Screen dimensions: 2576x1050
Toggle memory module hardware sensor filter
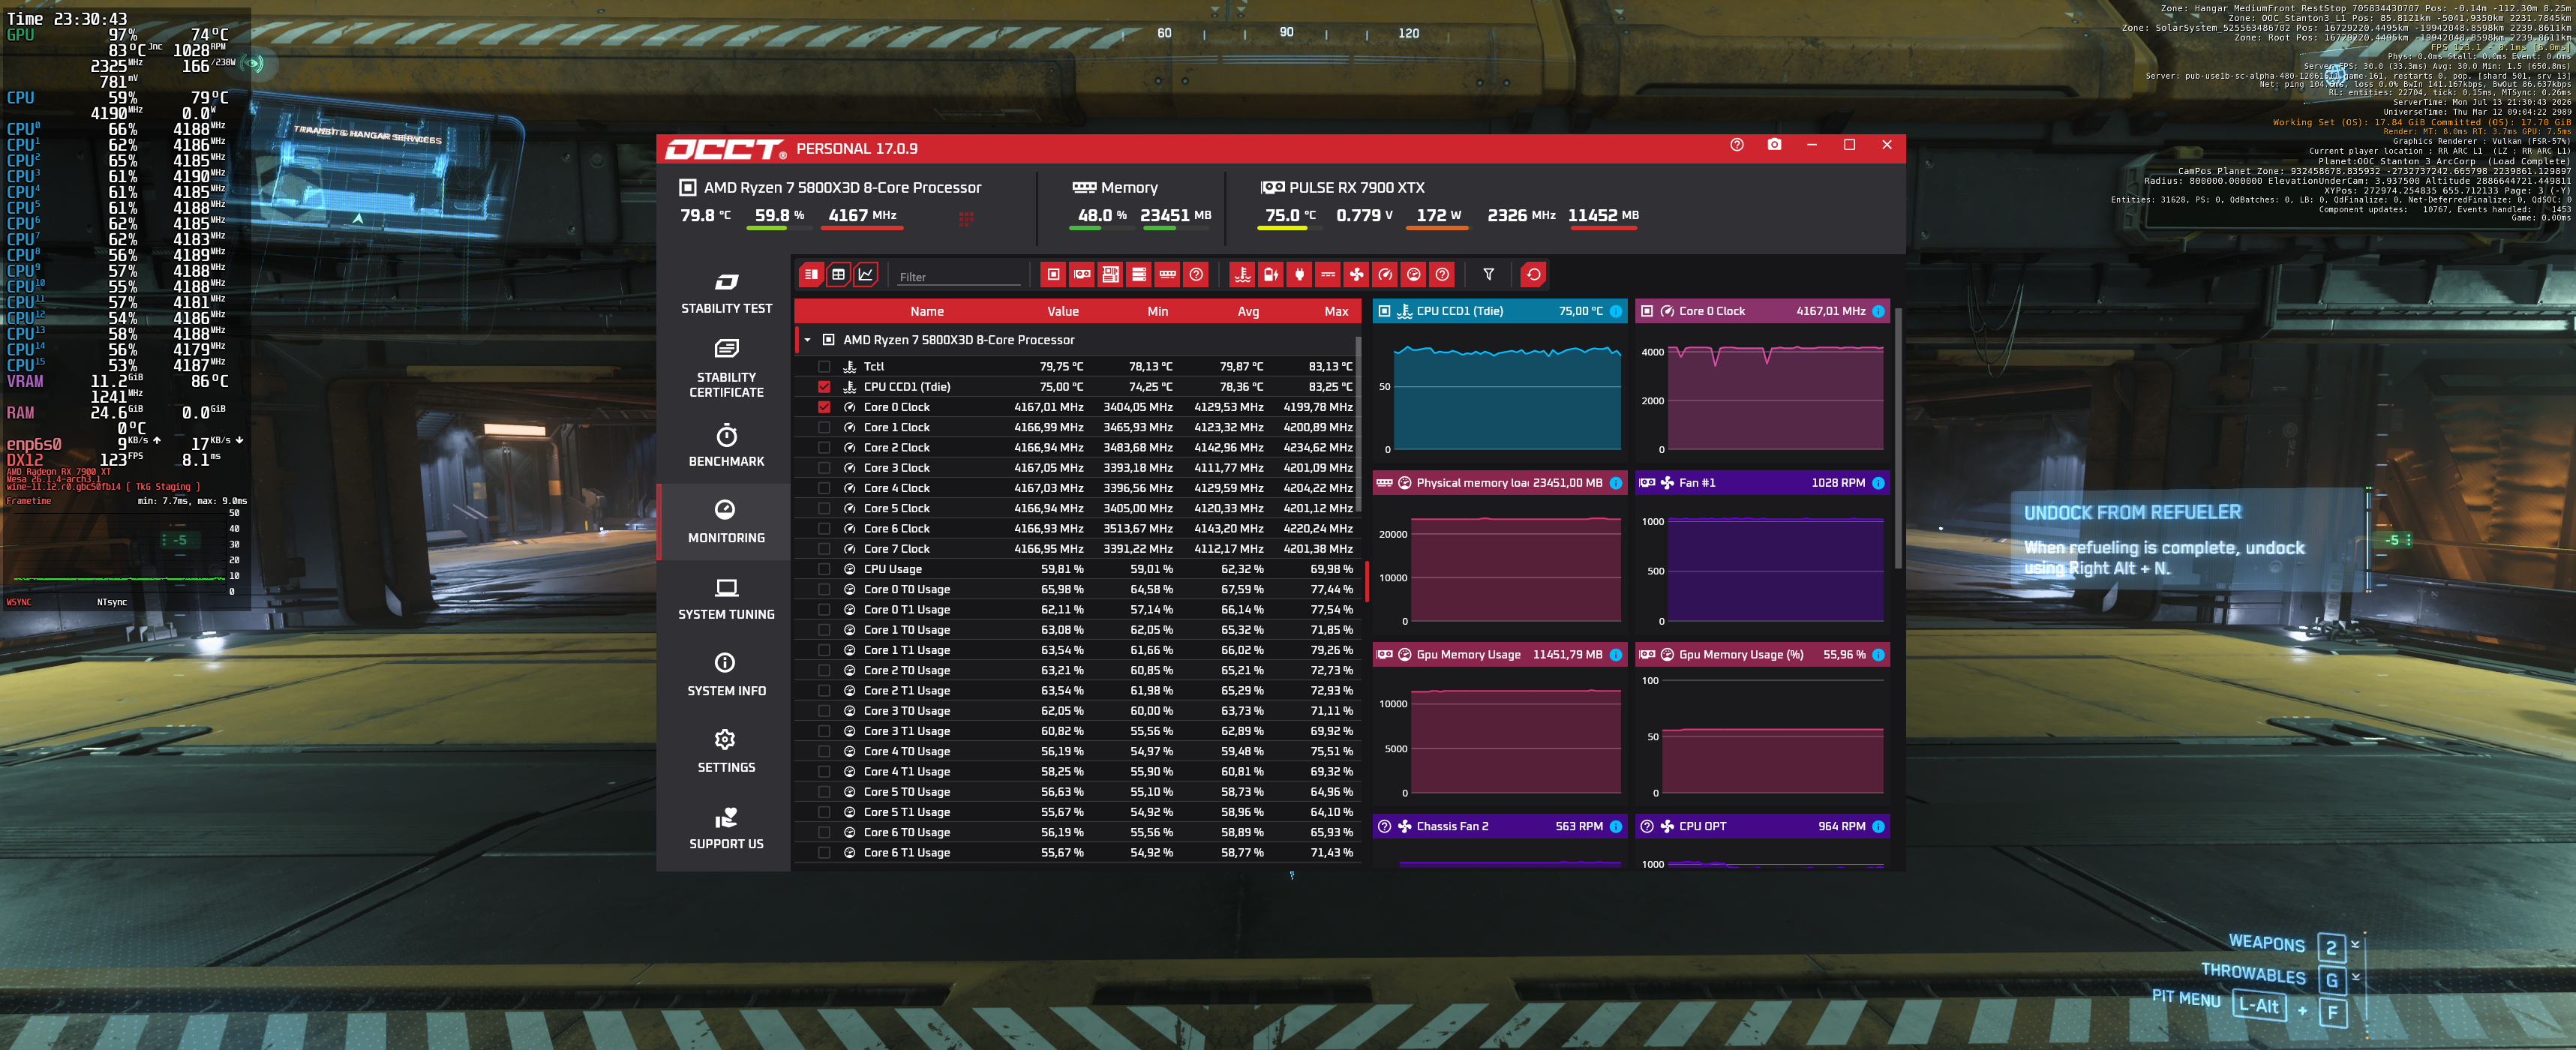[1167, 274]
